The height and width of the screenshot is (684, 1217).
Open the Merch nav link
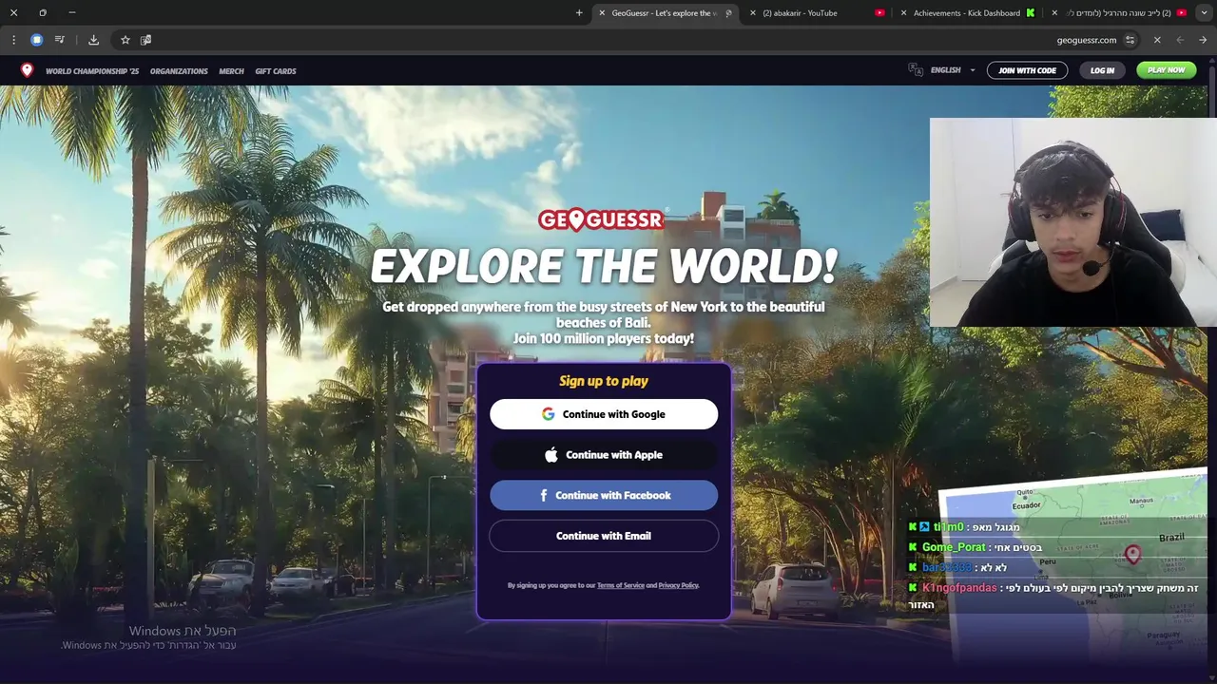(231, 71)
